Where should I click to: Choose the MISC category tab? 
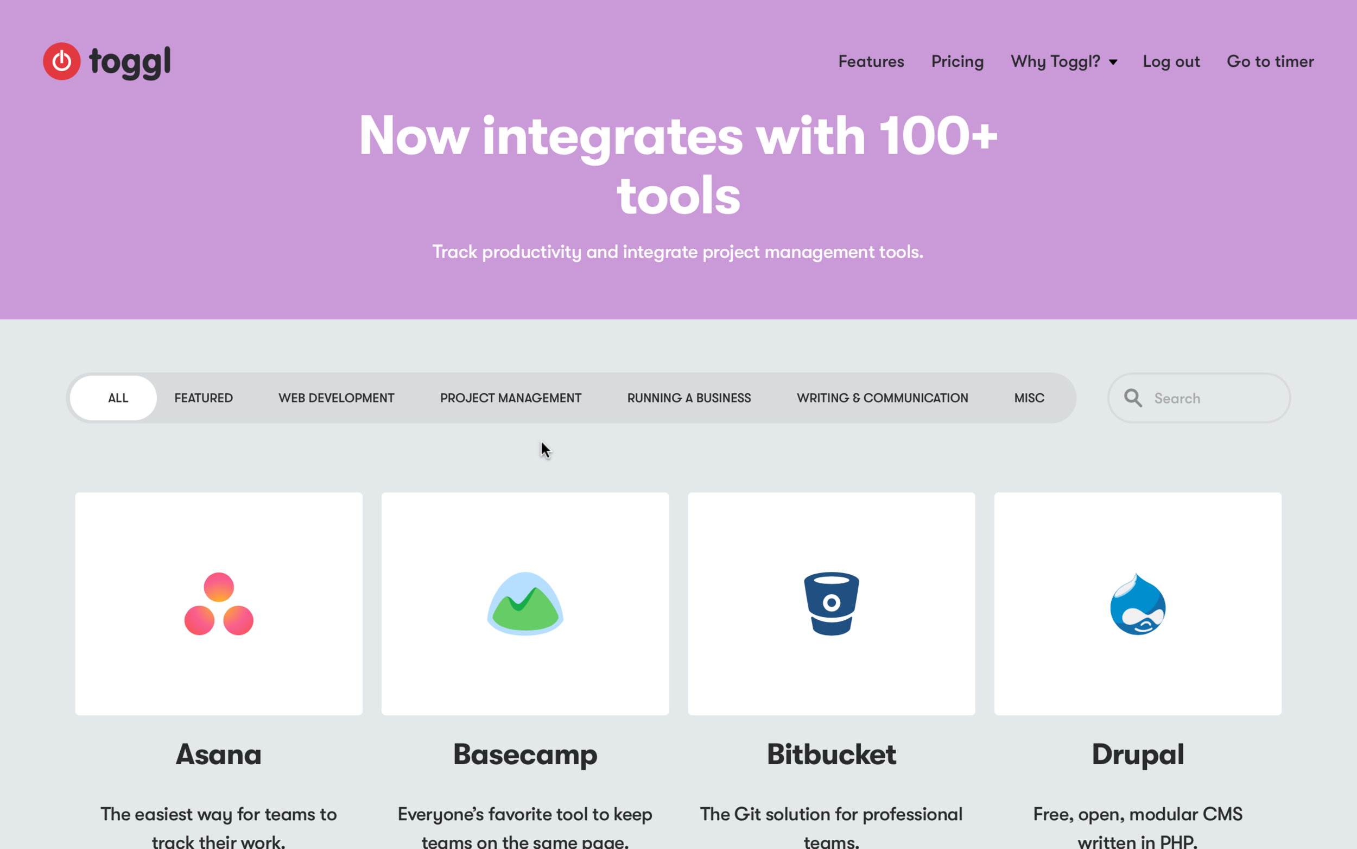point(1029,398)
